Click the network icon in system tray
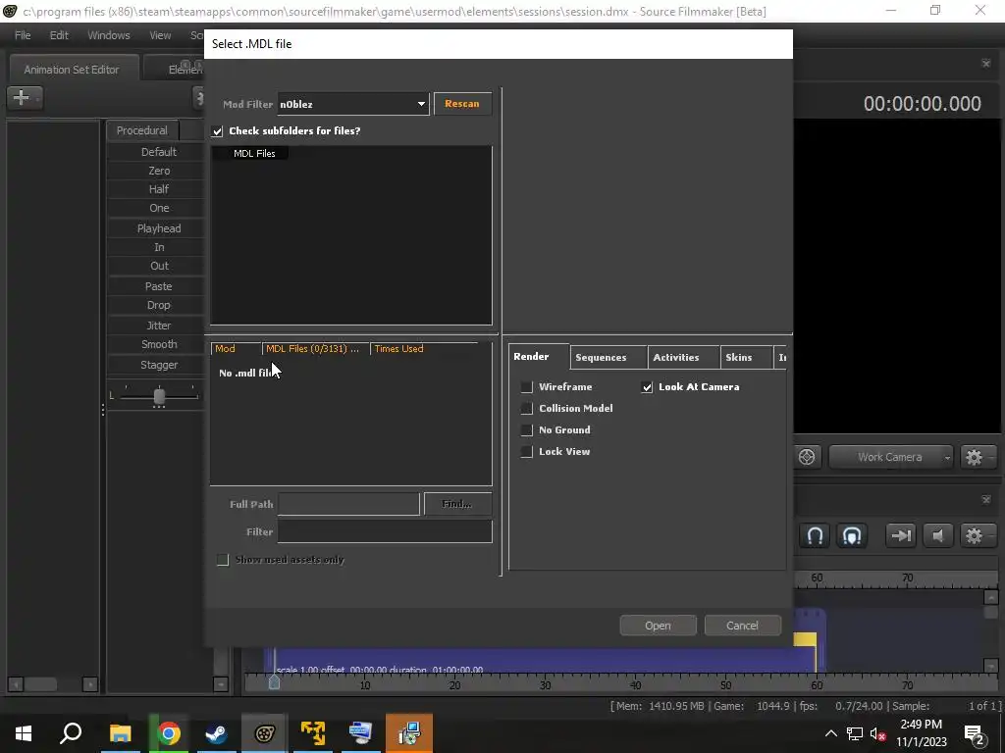 855,733
